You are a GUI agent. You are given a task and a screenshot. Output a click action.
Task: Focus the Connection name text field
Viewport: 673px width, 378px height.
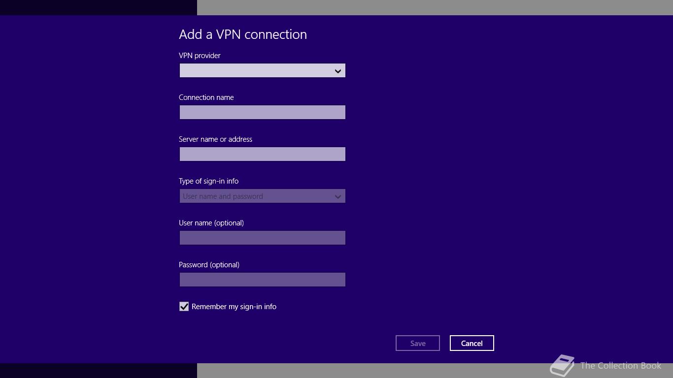coord(262,113)
